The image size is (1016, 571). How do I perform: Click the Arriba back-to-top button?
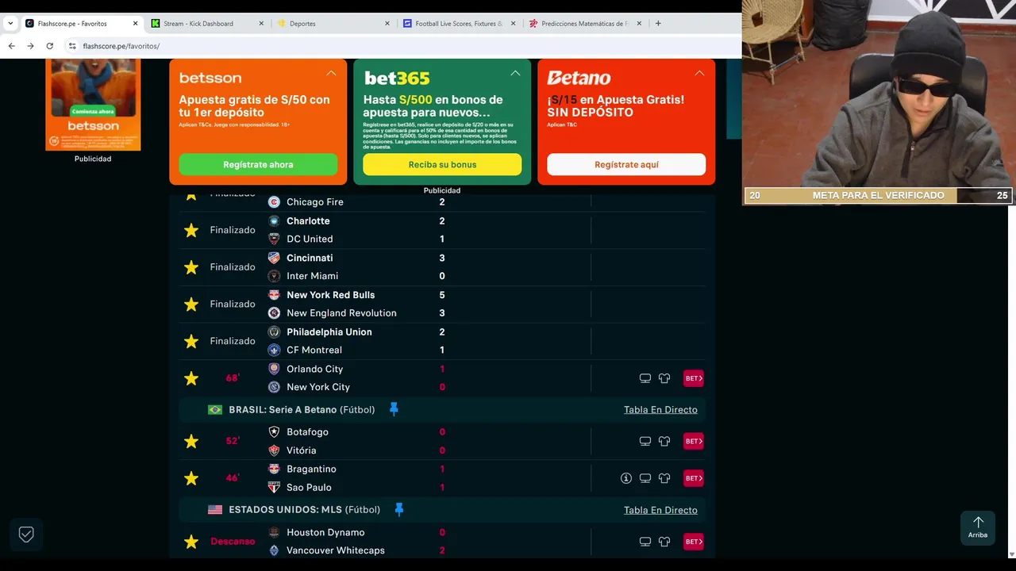point(978,527)
